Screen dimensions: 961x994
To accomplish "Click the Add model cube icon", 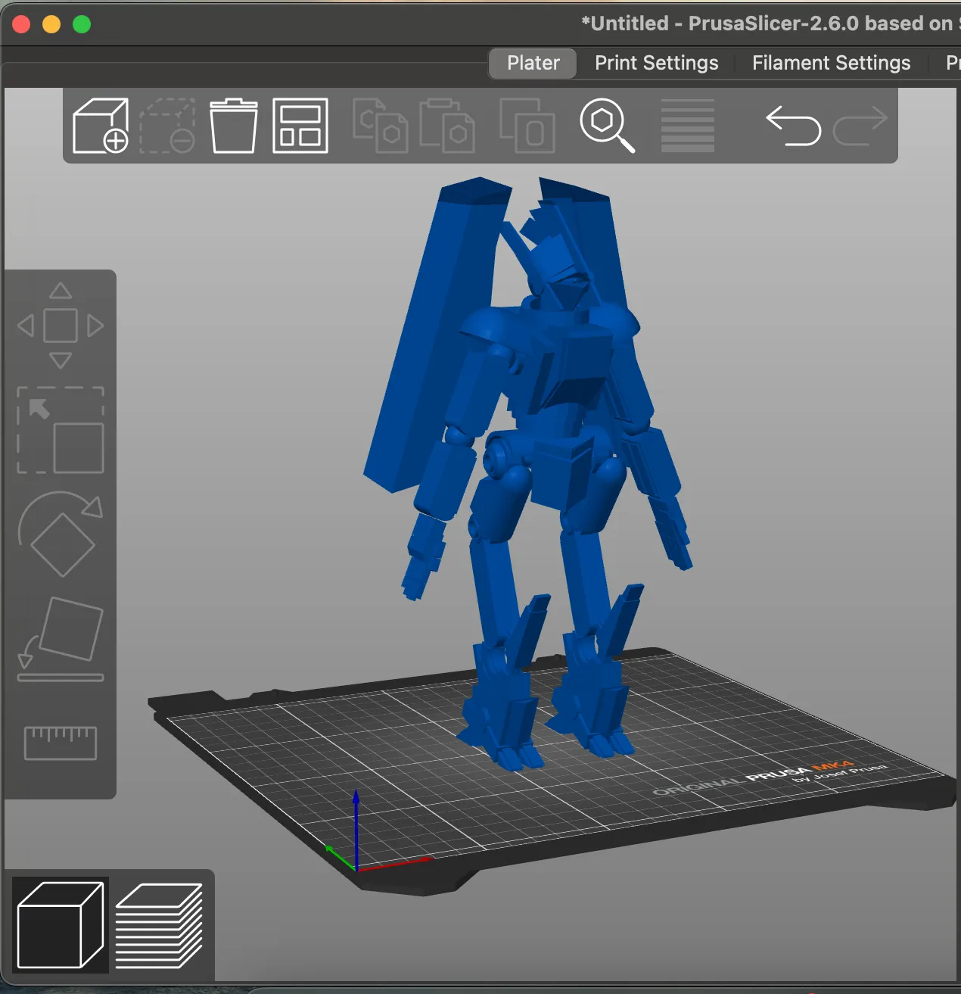I will pos(101,126).
